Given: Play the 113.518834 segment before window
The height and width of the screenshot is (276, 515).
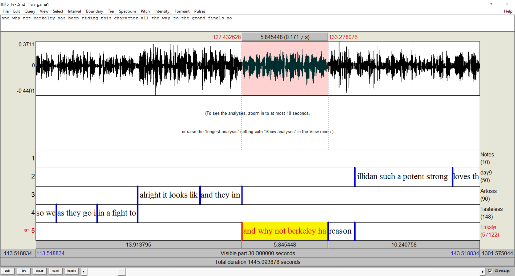Looking at the screenshot, I should (x=18, y=253).
